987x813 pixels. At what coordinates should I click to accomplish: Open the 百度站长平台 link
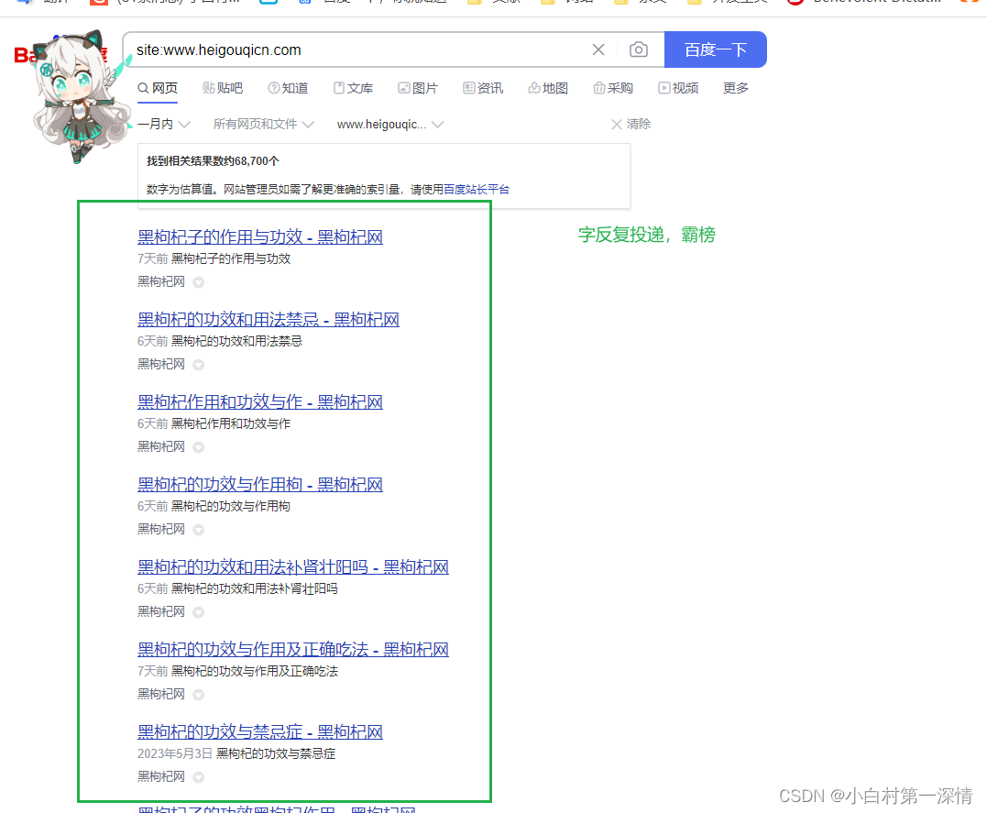478,189
